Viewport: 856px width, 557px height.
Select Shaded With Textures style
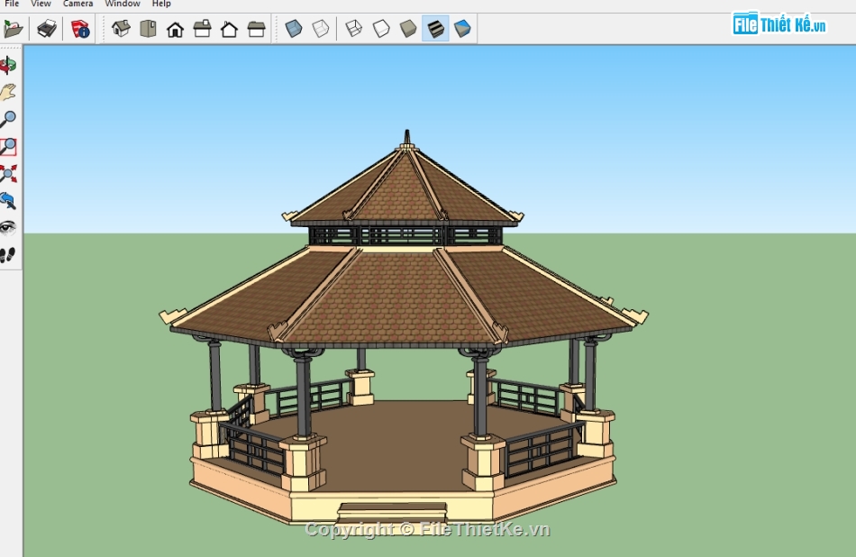435,29
